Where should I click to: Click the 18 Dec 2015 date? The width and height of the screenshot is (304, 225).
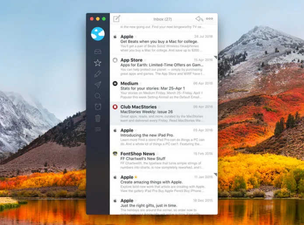pos(203,201)
